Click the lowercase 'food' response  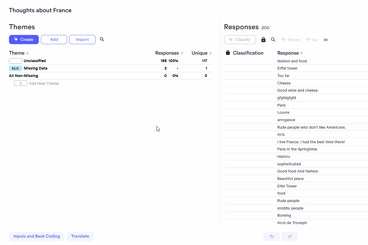(281, 193)
